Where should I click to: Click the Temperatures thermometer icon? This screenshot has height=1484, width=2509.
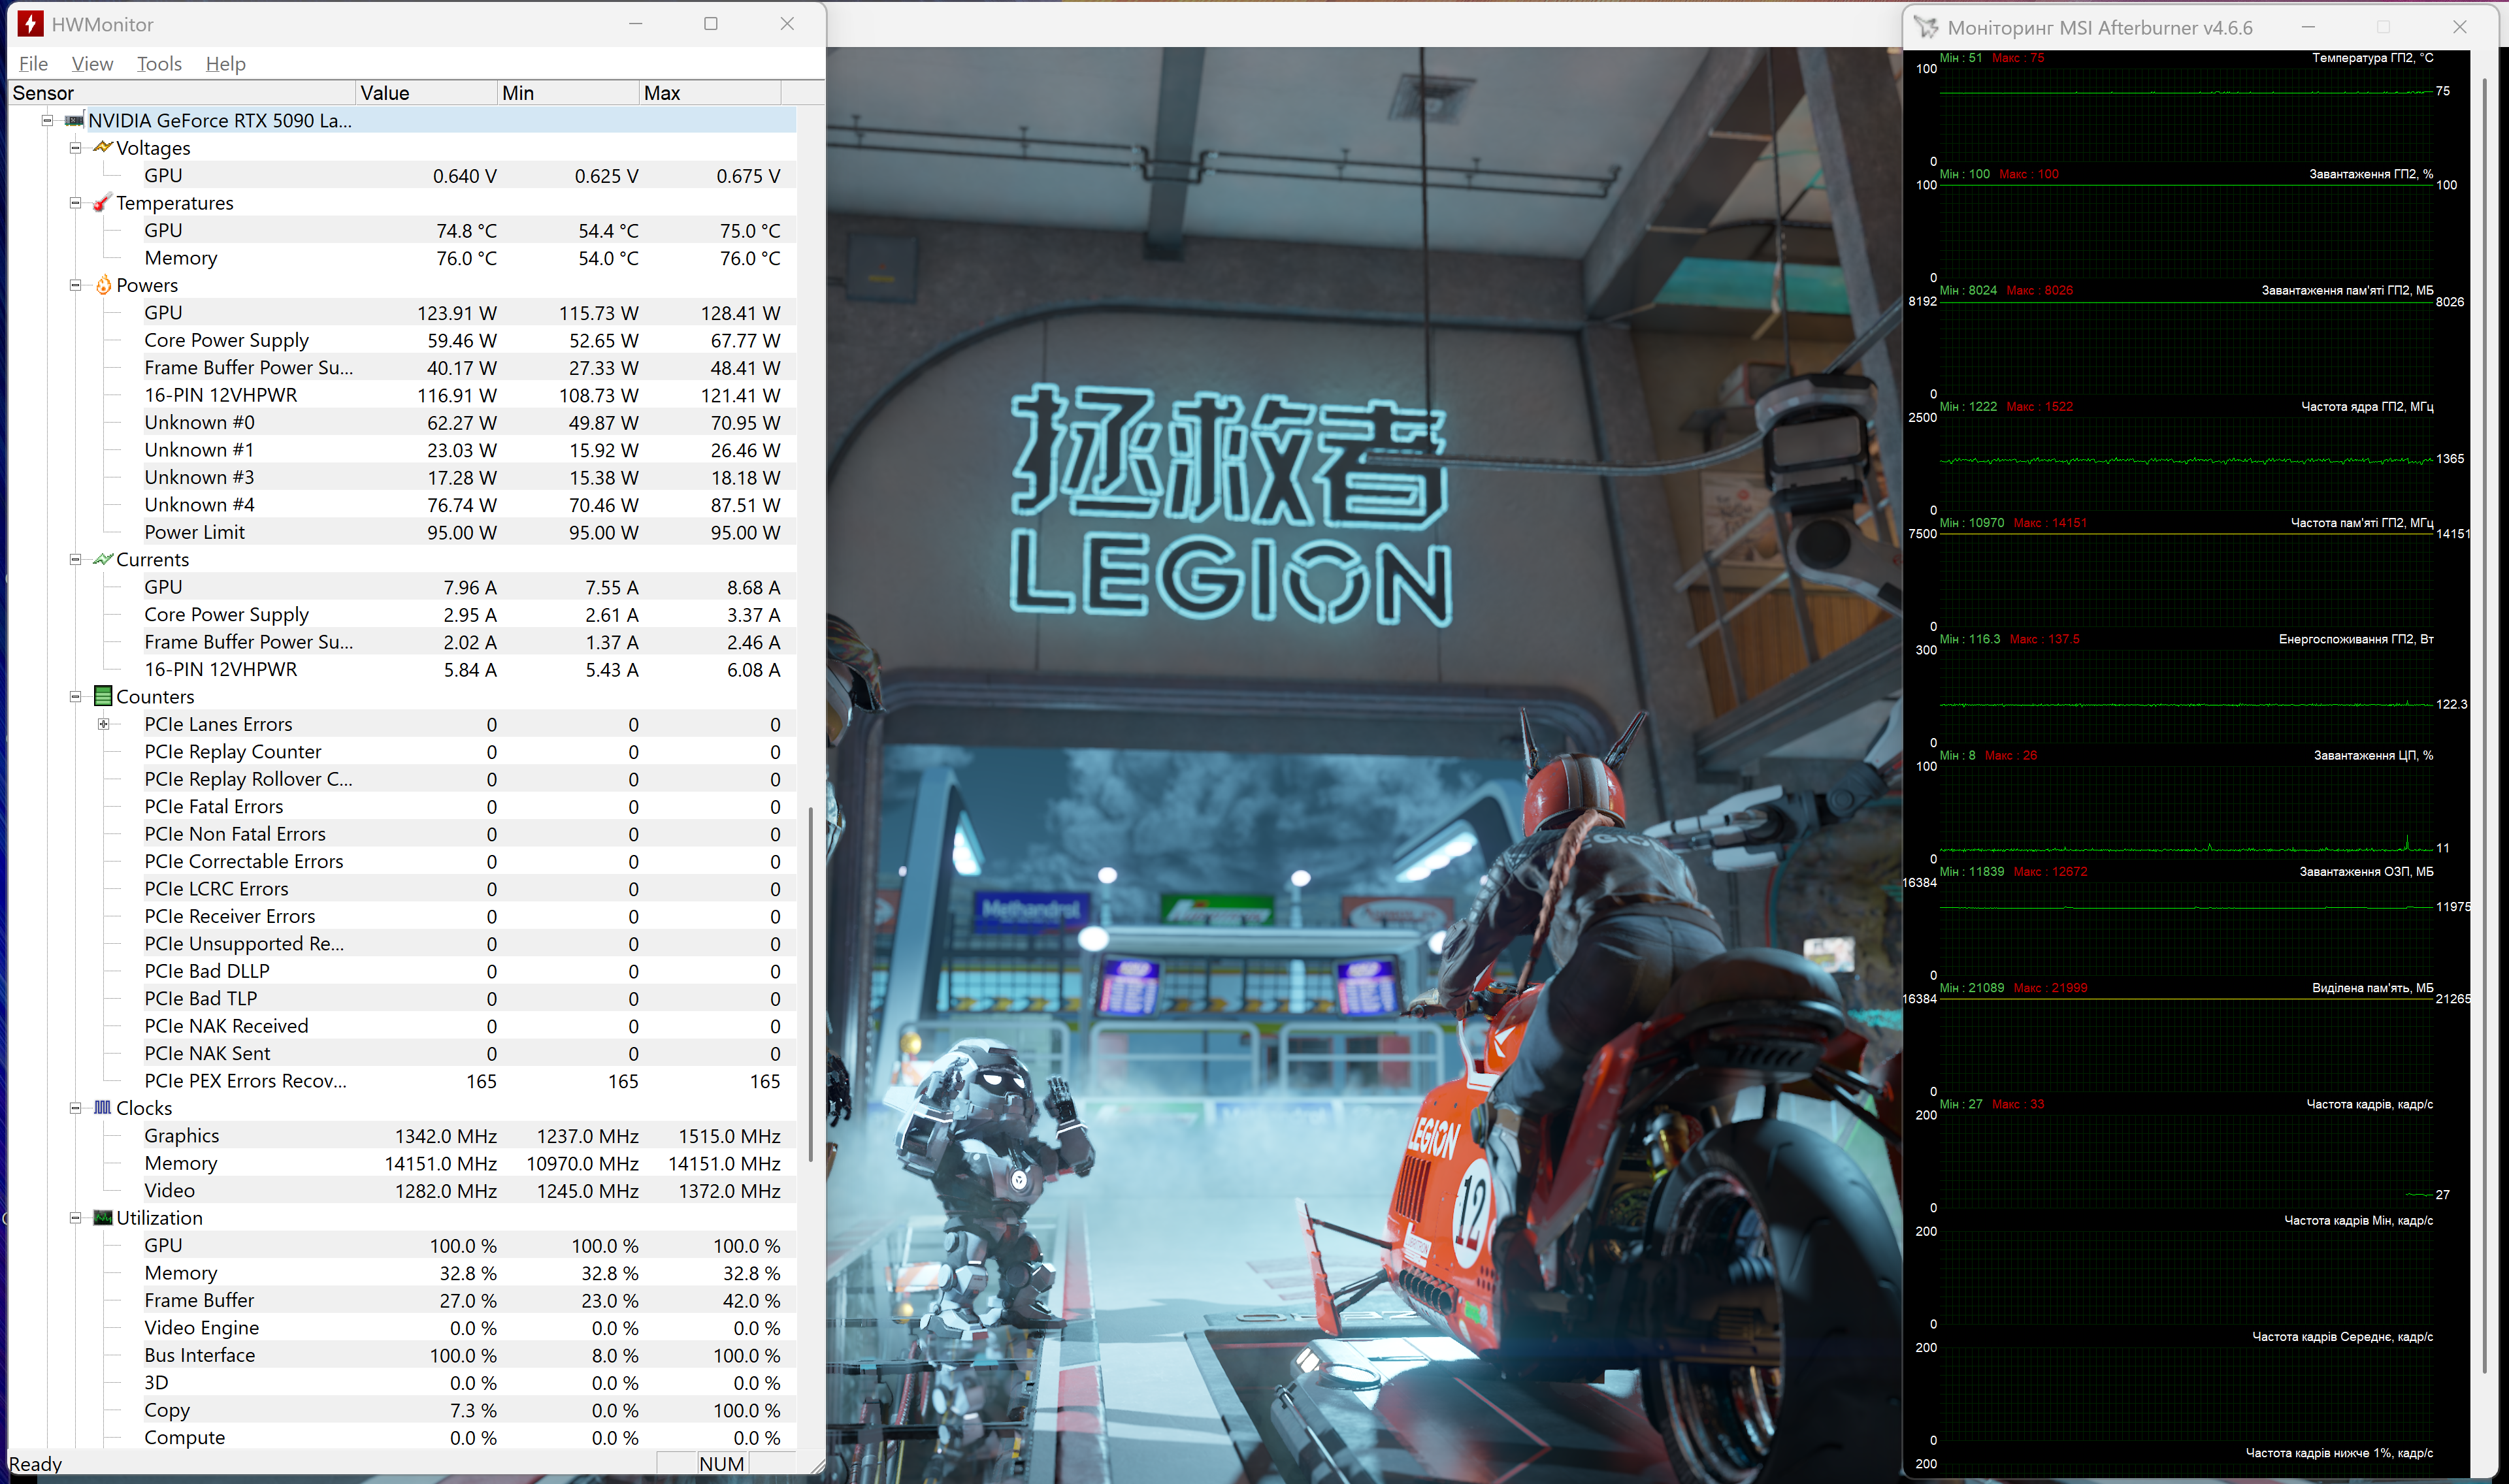(x=102, y=203)
